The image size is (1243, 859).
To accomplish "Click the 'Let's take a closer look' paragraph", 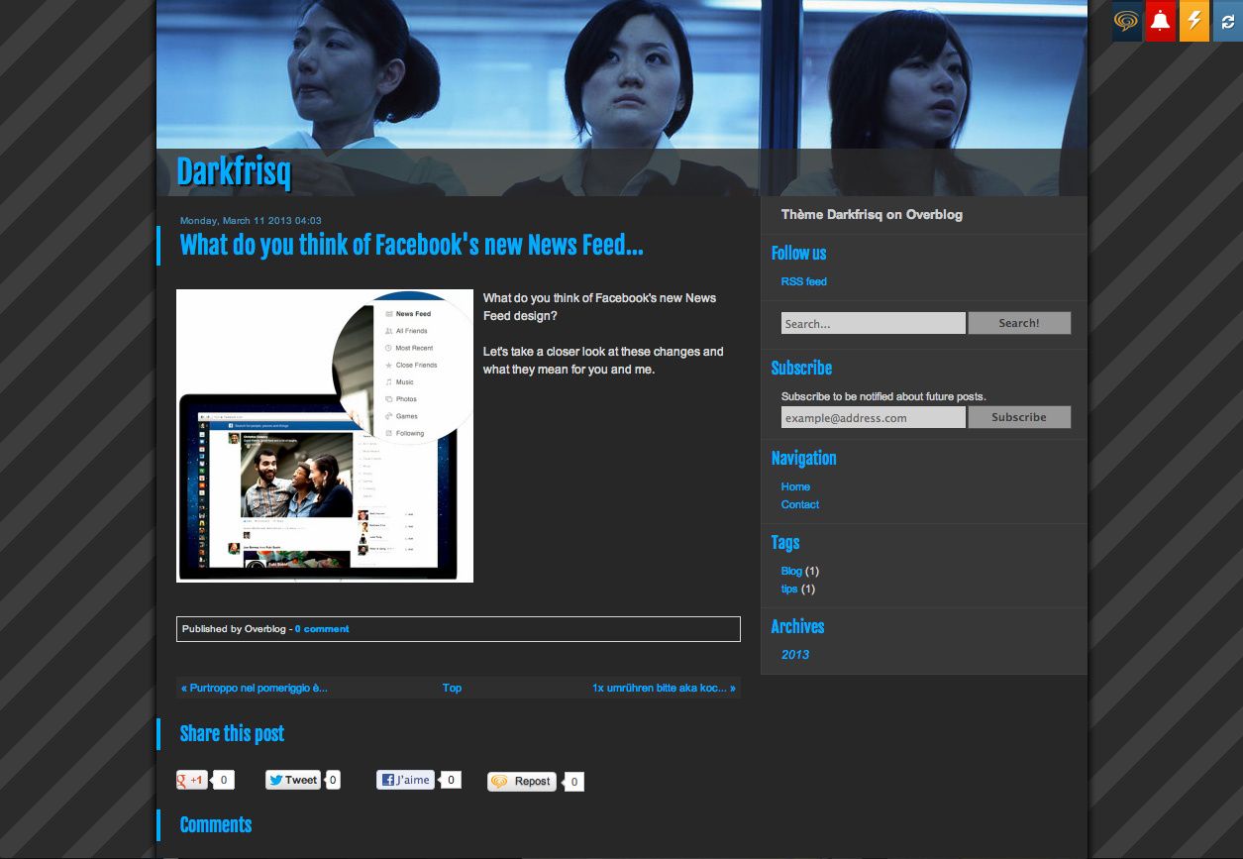I will 603,361.
